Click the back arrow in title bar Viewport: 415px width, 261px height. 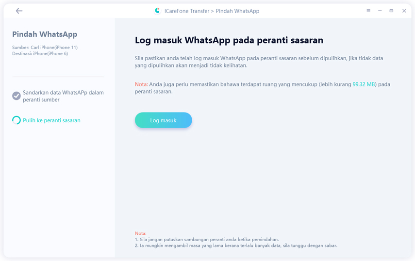[x=19, y=11]
